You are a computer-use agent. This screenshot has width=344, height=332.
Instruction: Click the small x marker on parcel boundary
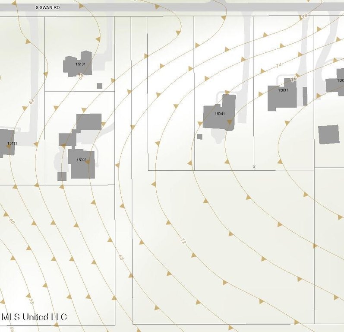(x=254, y=166)
